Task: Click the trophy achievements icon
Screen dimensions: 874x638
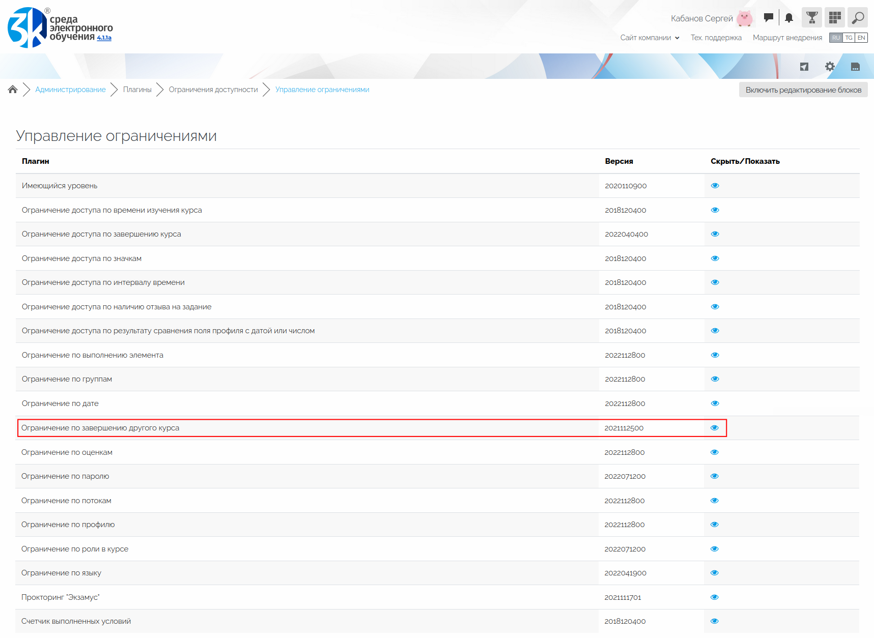Action: [x=812, y=18]
